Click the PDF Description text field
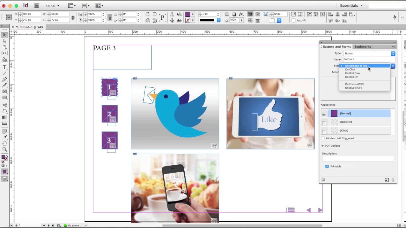This screenshot has width=406, height=228. point(358,159)
